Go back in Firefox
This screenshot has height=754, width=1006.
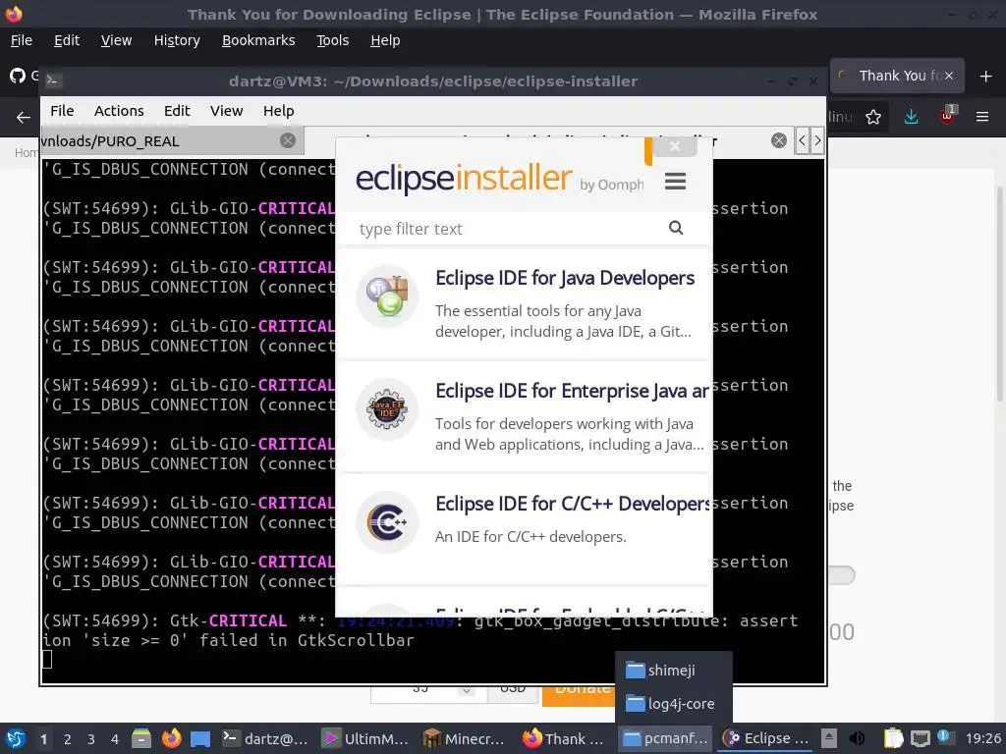click(24, 118)
